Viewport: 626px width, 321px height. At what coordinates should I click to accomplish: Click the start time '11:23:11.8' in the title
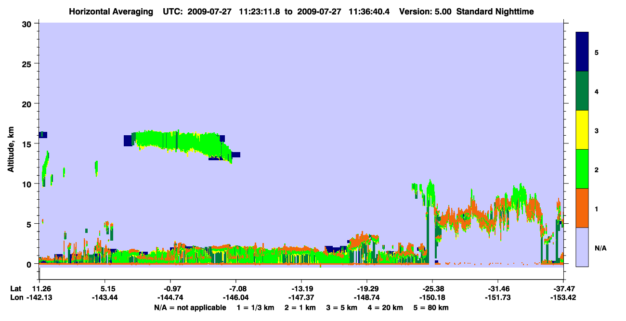(x=260, y=12)
